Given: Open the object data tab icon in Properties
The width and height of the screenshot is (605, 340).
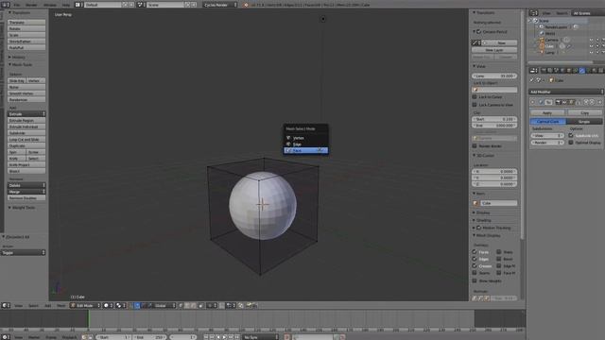Looking at the screenshot, I should pyautogui.click(x=588, y=71).
